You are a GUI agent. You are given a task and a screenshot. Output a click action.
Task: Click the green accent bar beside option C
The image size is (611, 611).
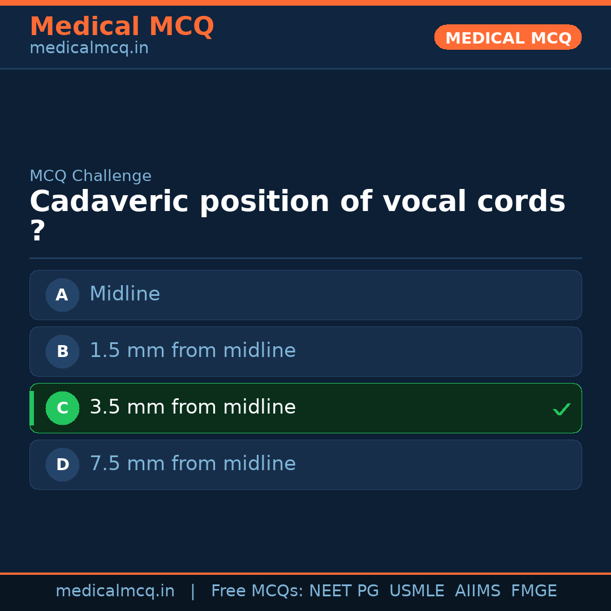(32, 408)
